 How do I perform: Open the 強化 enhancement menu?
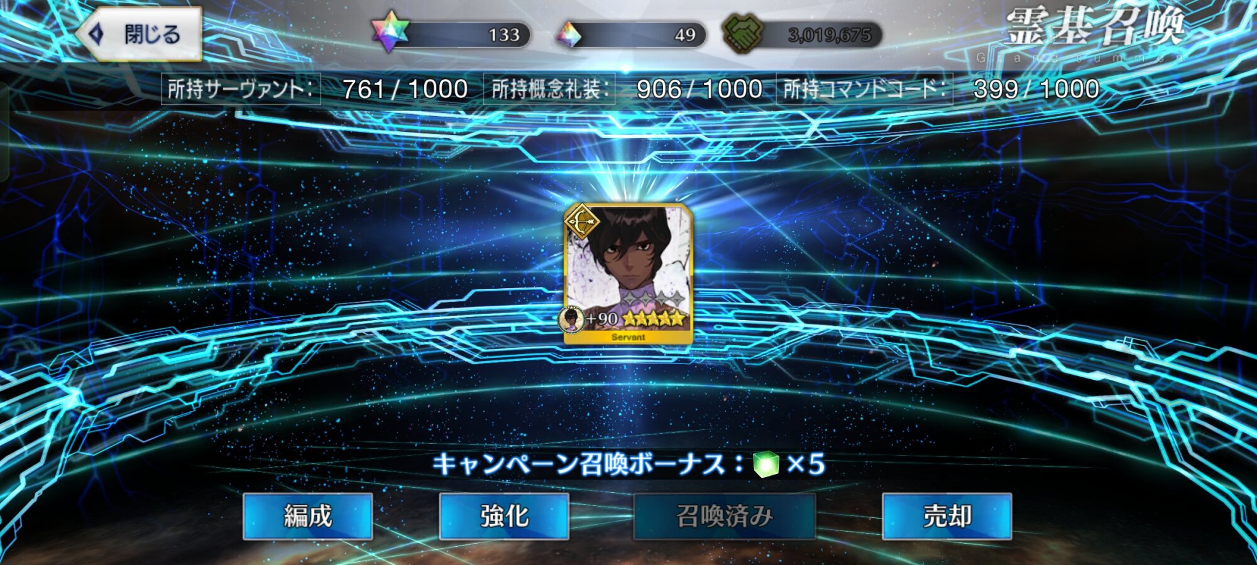(504, 516)
